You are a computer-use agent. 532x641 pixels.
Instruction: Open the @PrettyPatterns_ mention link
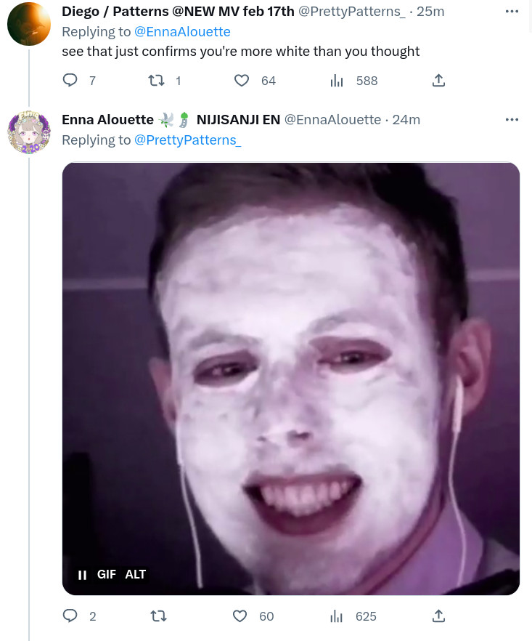pyautogui.click(x=187, y=140)
